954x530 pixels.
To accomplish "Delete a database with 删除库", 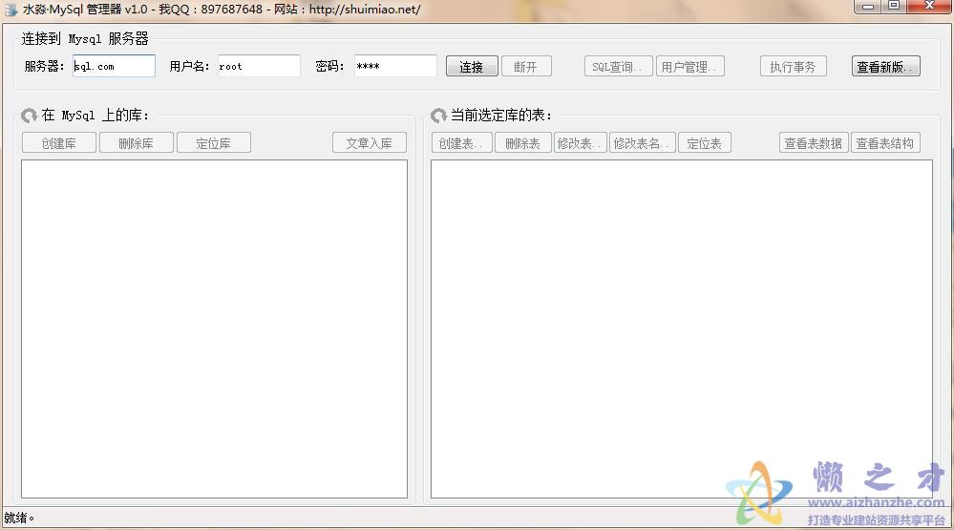I will 137,143.
